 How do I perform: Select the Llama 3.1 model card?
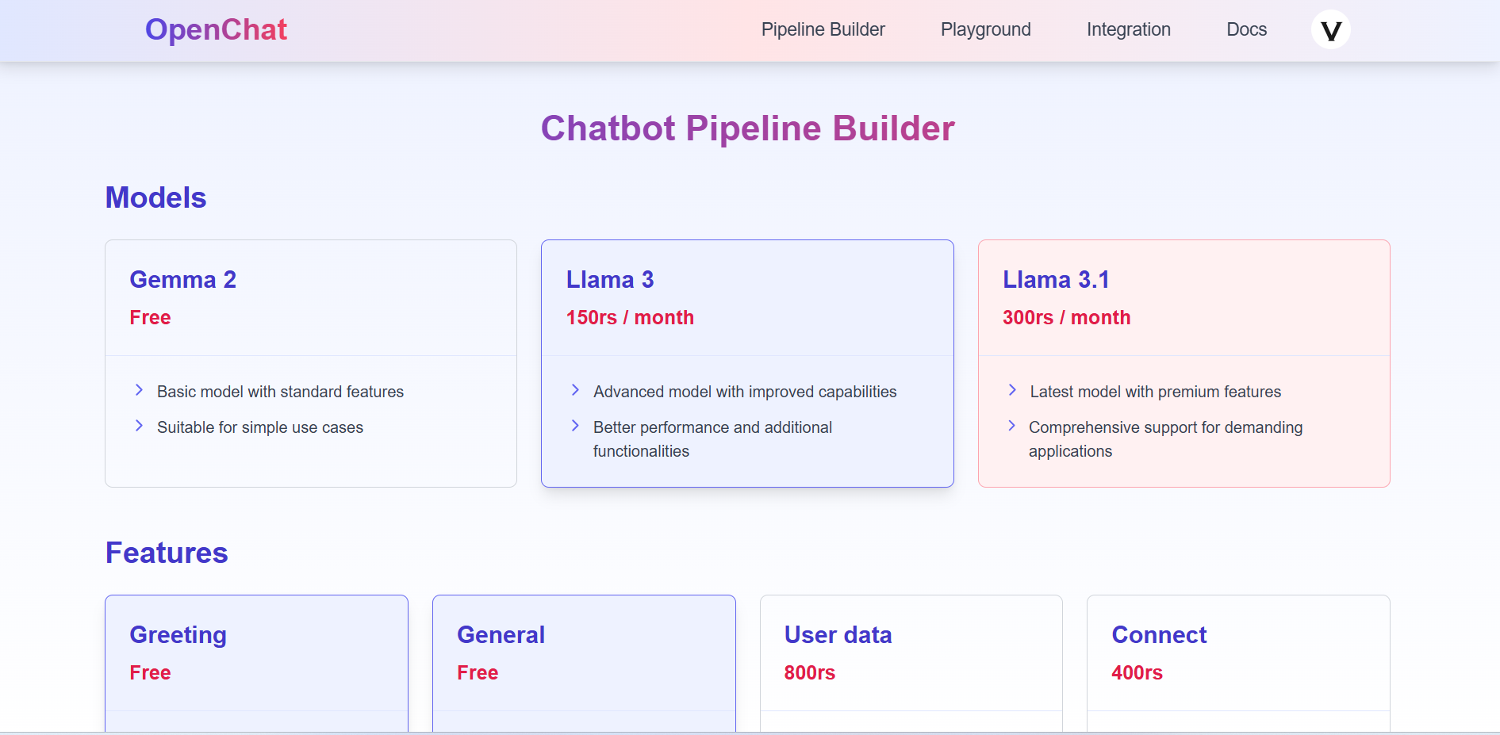pyautogui.click(x=1184, y=363)
